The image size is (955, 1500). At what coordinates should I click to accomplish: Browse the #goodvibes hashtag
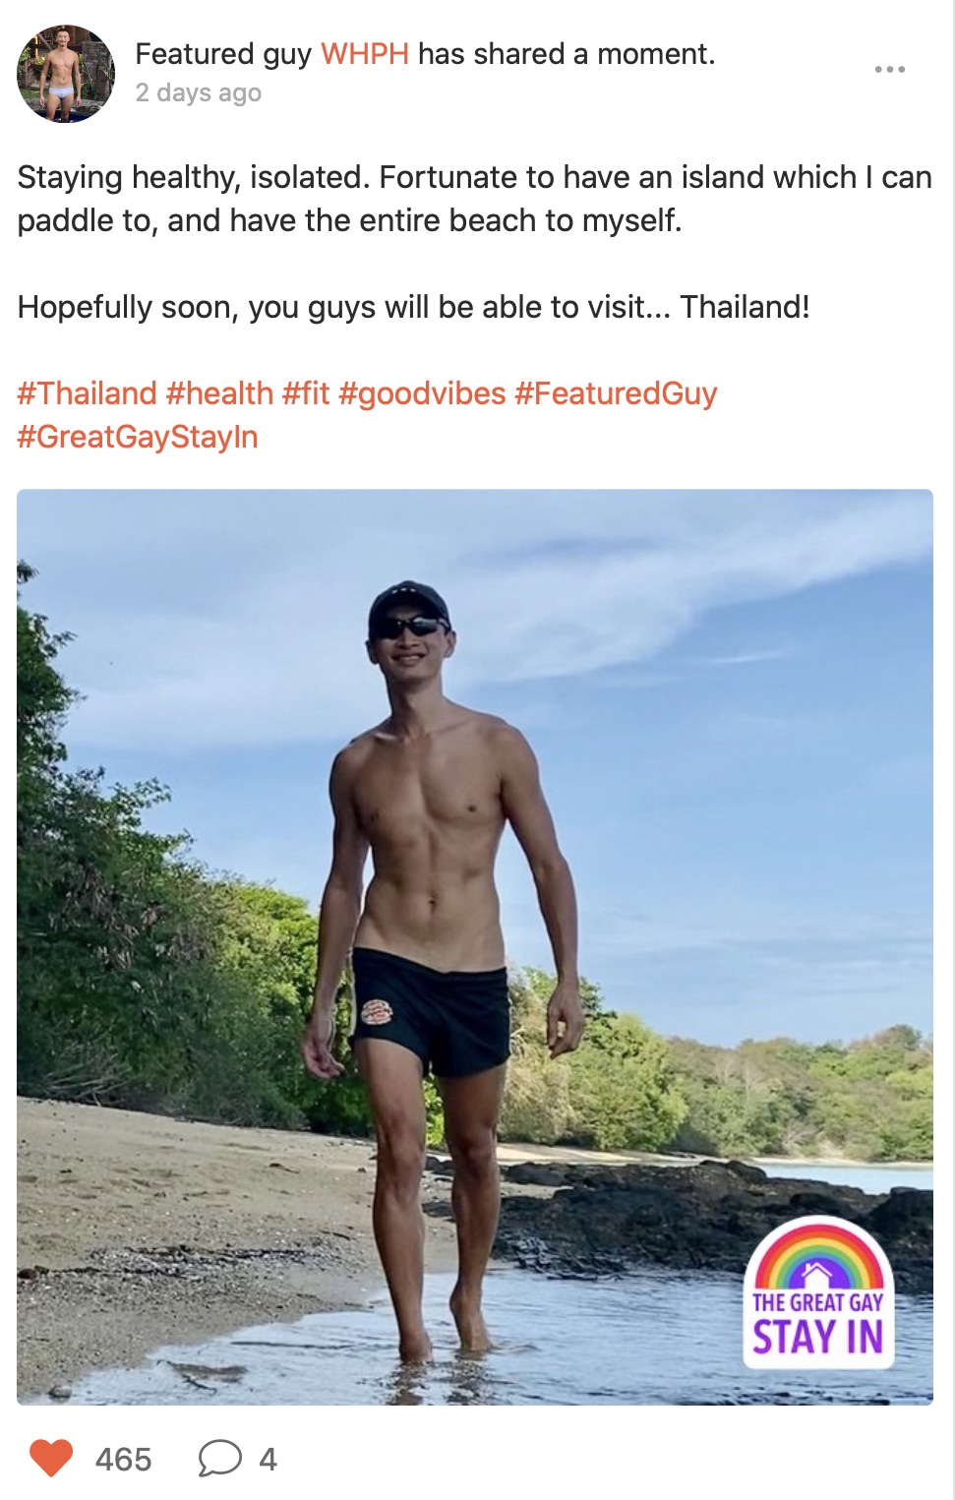[x=421, y=393]
